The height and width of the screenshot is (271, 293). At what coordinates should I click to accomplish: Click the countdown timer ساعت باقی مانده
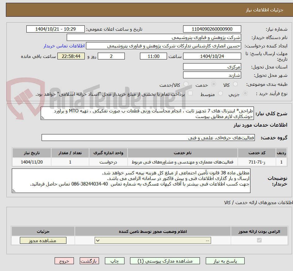[x=71, y=56]
